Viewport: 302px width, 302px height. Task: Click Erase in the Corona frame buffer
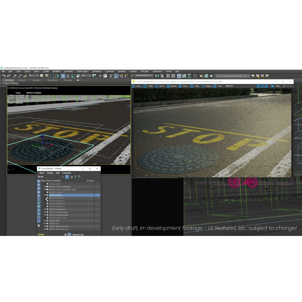tap(183, 86)
